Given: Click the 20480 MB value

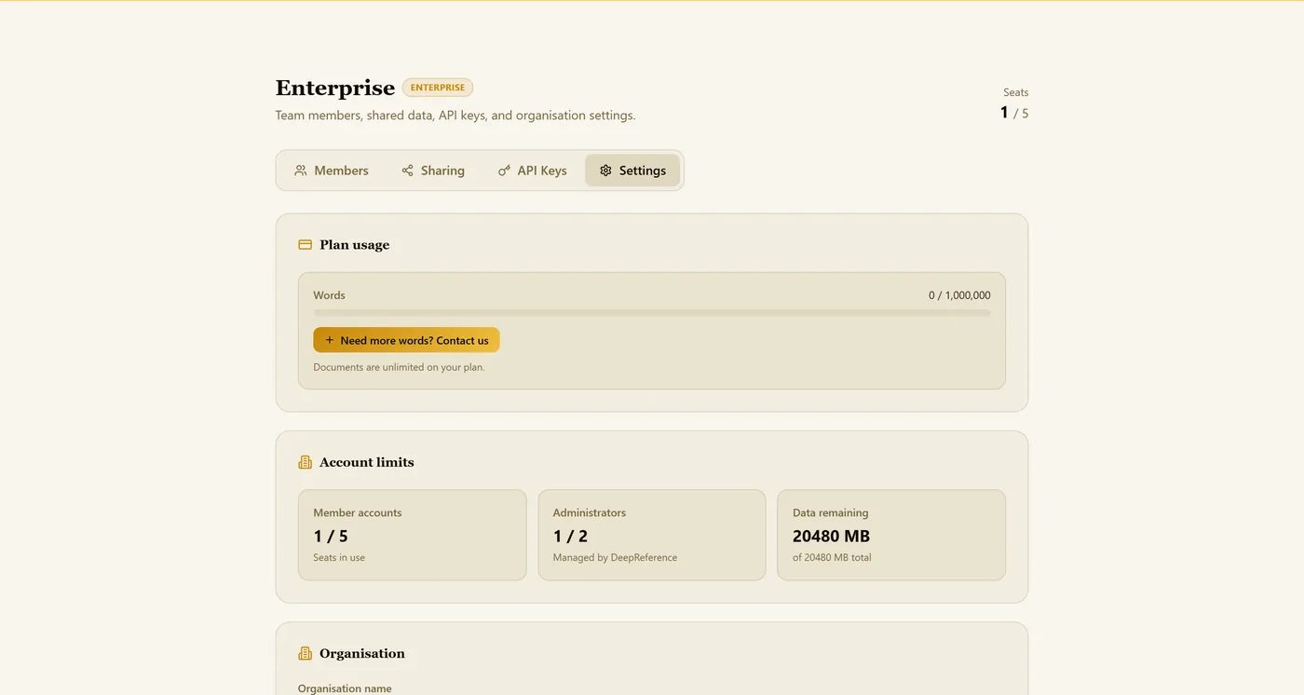Looking at the screenshot, I should pyautogui.click(x=831, y=536).
